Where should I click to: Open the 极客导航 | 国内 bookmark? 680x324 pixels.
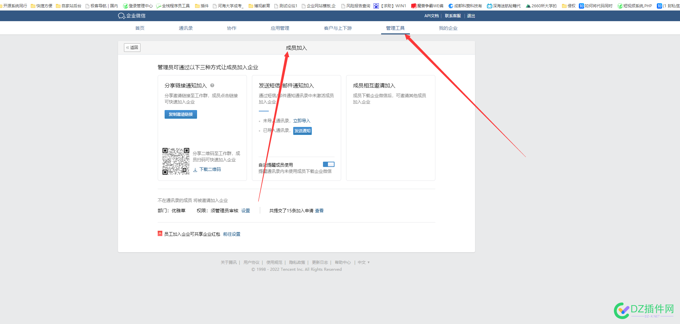[x=102, y=6]
